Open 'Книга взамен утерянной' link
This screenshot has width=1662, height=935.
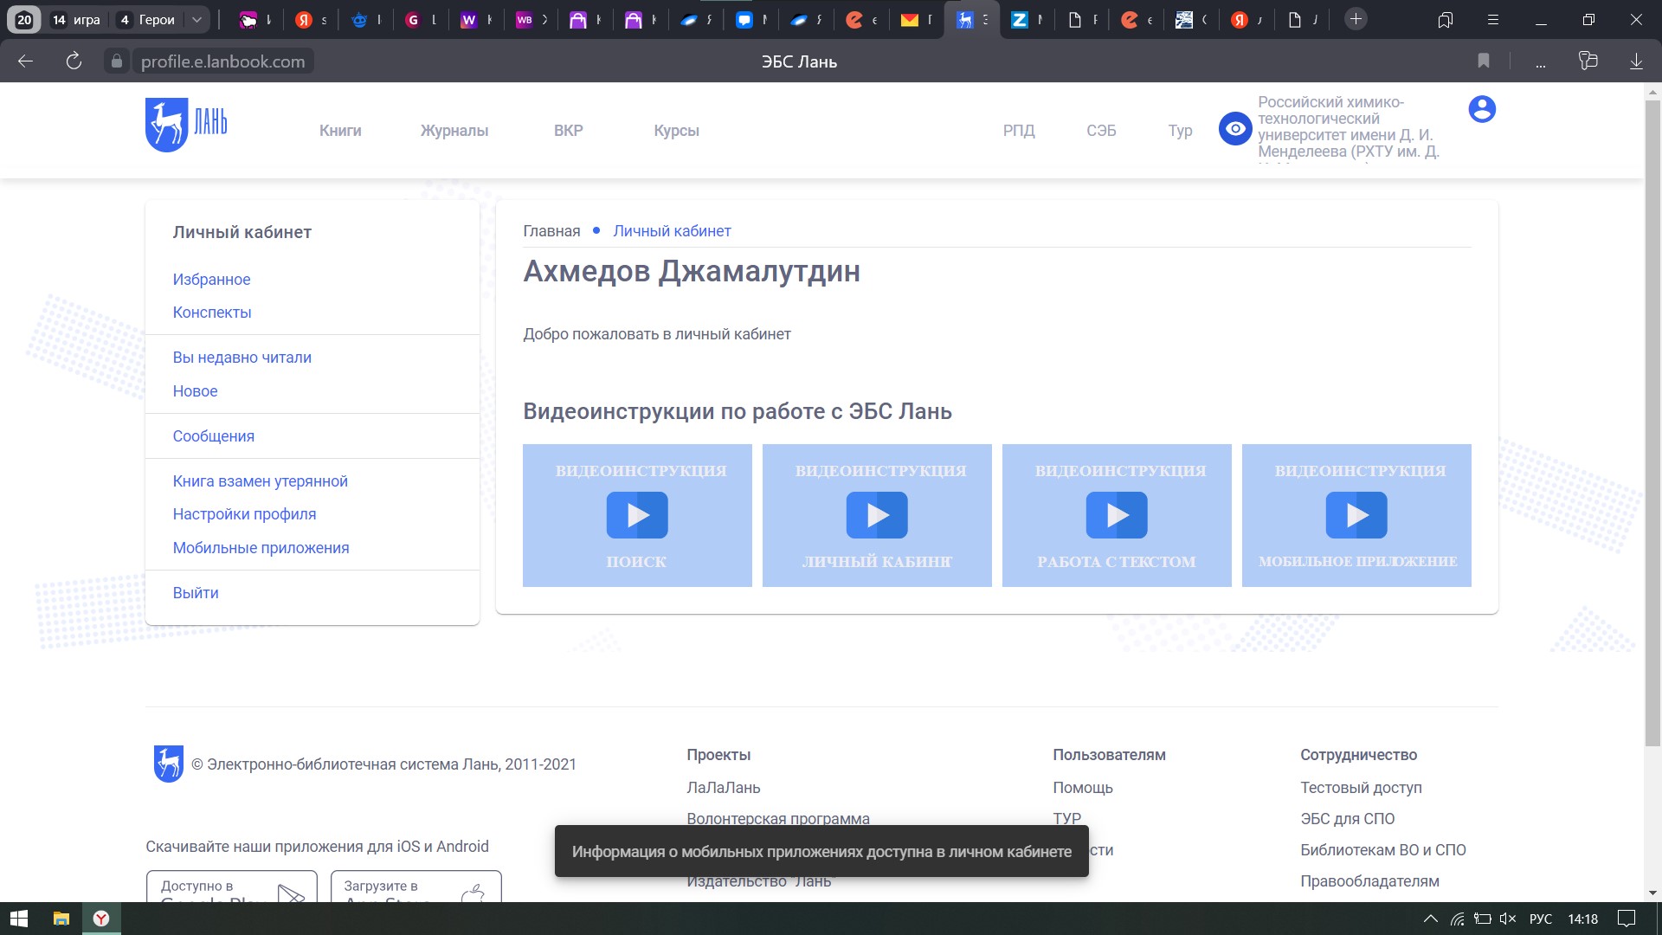click(260, 481)
